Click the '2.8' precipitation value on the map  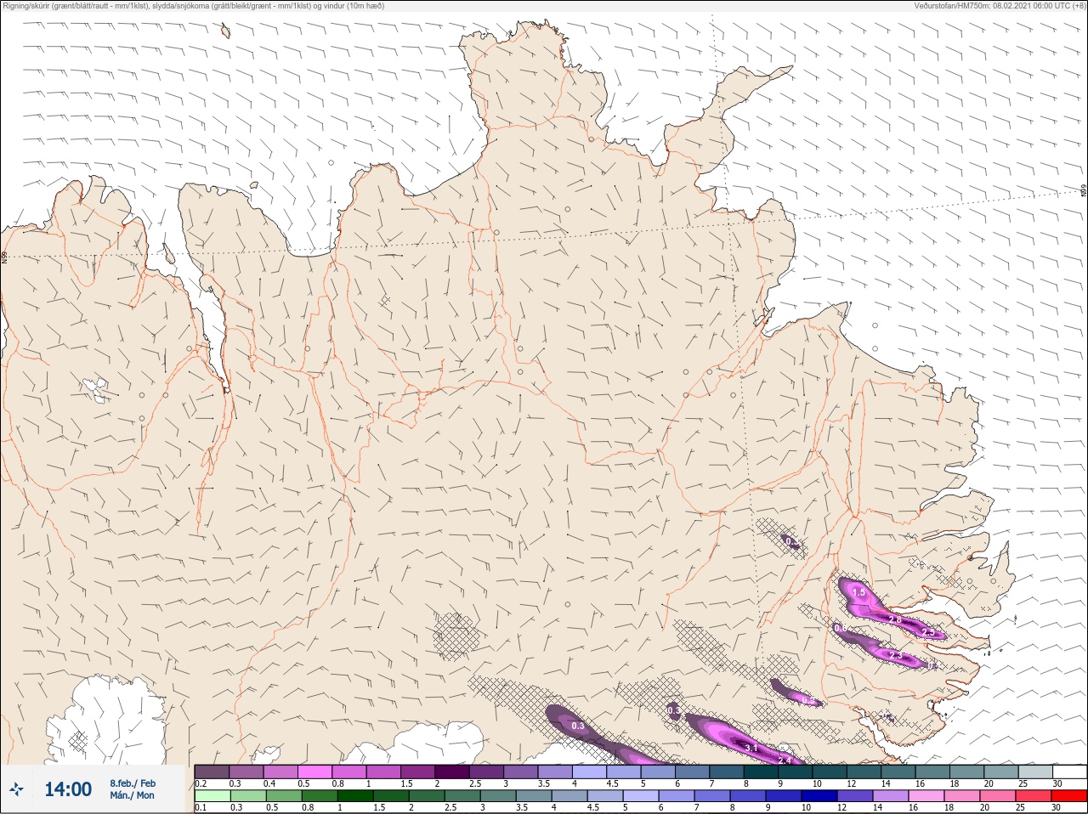(x=895, y=620)
